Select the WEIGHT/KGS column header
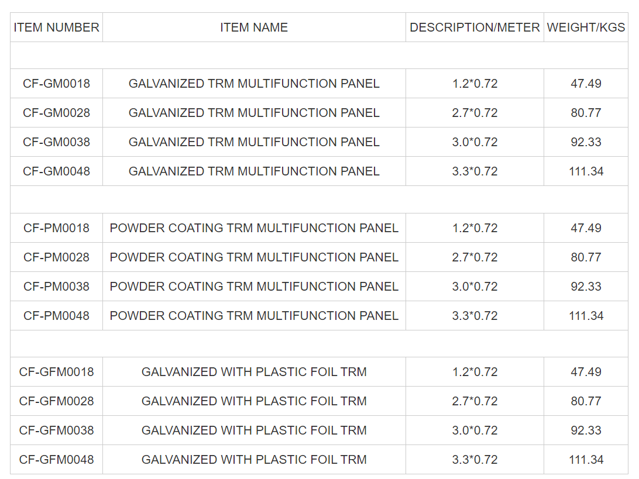Image resolution: width=639 pixels, height=479 pixels. click(x=586, y=27)
